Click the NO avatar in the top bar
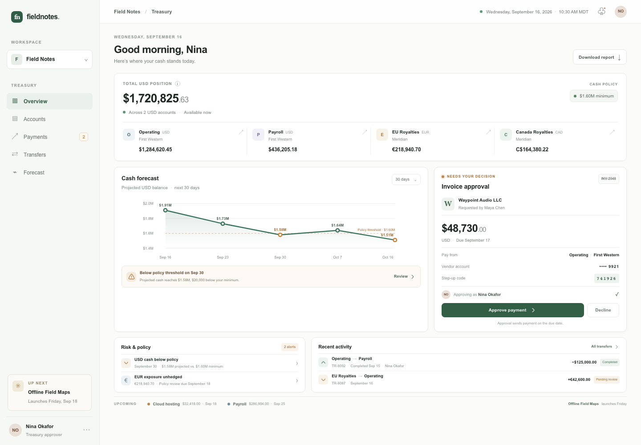The width and height of the screenshot is (641, 445). 621,12
